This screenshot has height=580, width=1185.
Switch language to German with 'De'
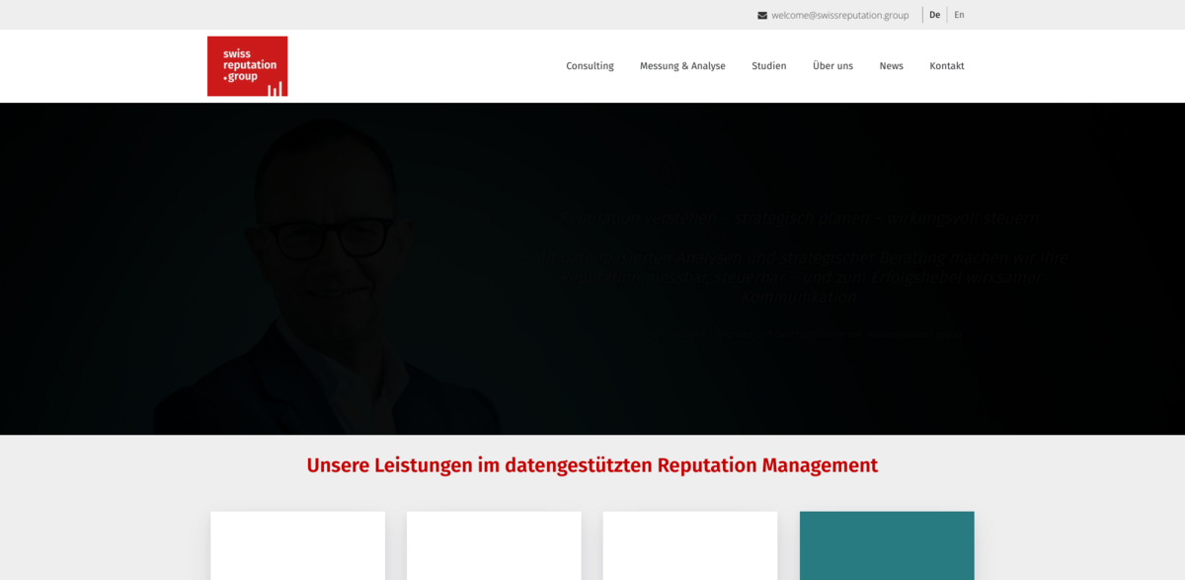pyautogui.click(x=934, y=15)
